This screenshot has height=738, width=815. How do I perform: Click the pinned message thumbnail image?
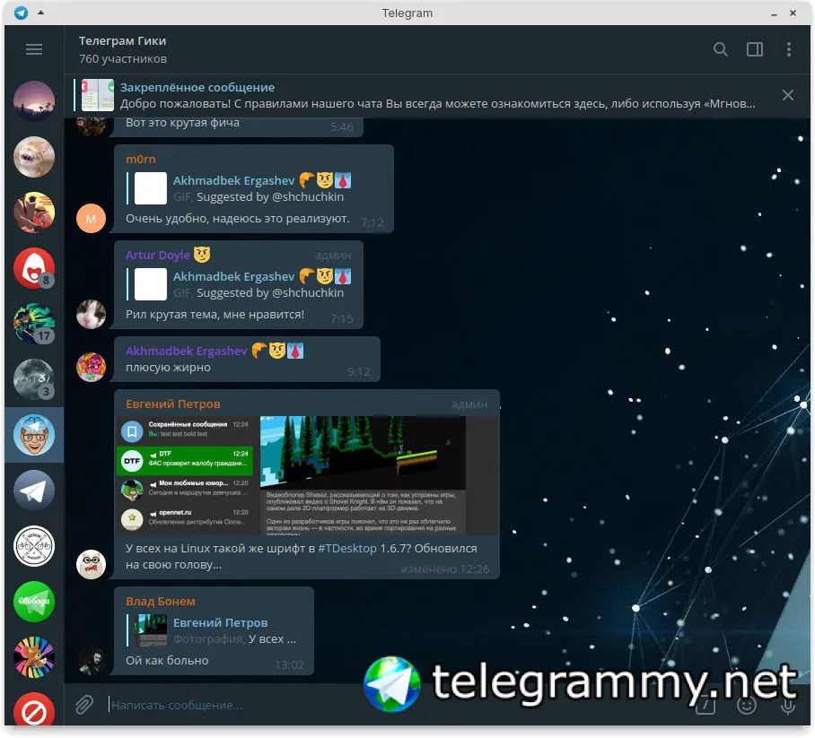(x=98, y=95)
